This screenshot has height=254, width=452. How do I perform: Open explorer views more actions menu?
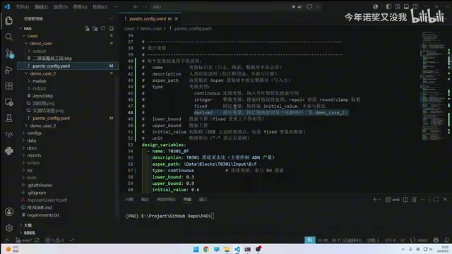tap(111, 19)
